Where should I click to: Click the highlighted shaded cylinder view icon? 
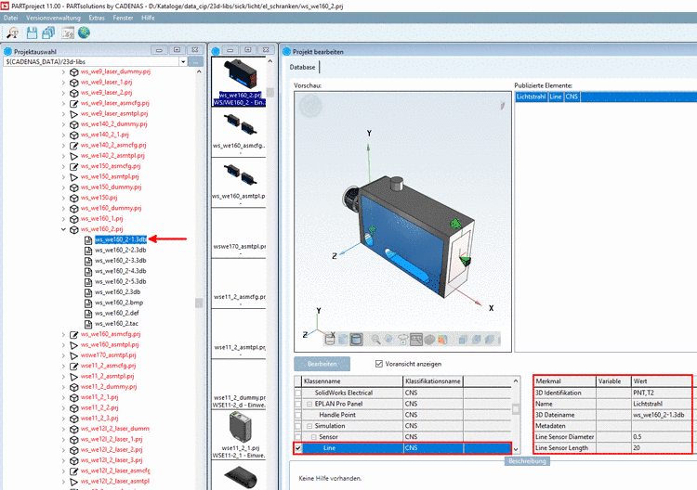coord(356,340)
